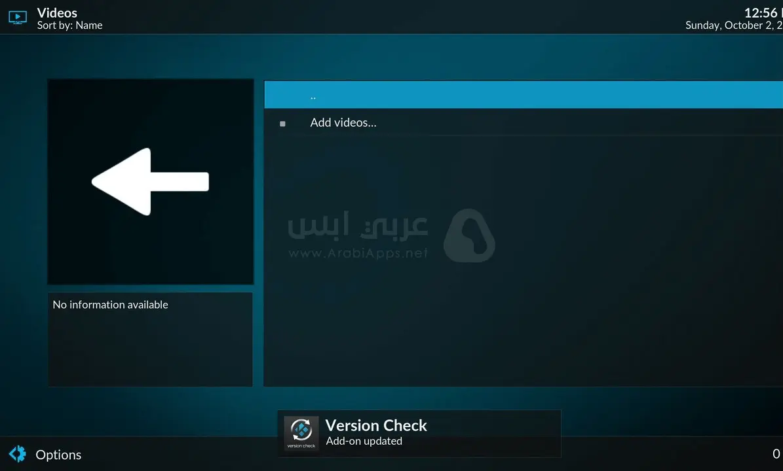
Task: Switch focus to the Videos title
Action: click(57, 12)
